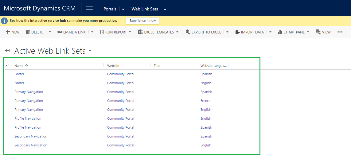Pin the view with the pushpin icon
351x159 pixels.
(7, 51)
